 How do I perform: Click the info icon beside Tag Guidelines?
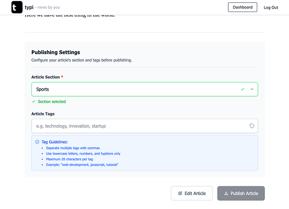click(37, 142)
